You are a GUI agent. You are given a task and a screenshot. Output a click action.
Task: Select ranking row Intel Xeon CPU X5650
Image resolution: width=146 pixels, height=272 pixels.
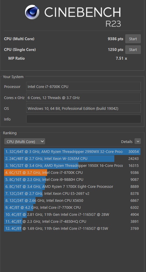(x=72, y=201)
